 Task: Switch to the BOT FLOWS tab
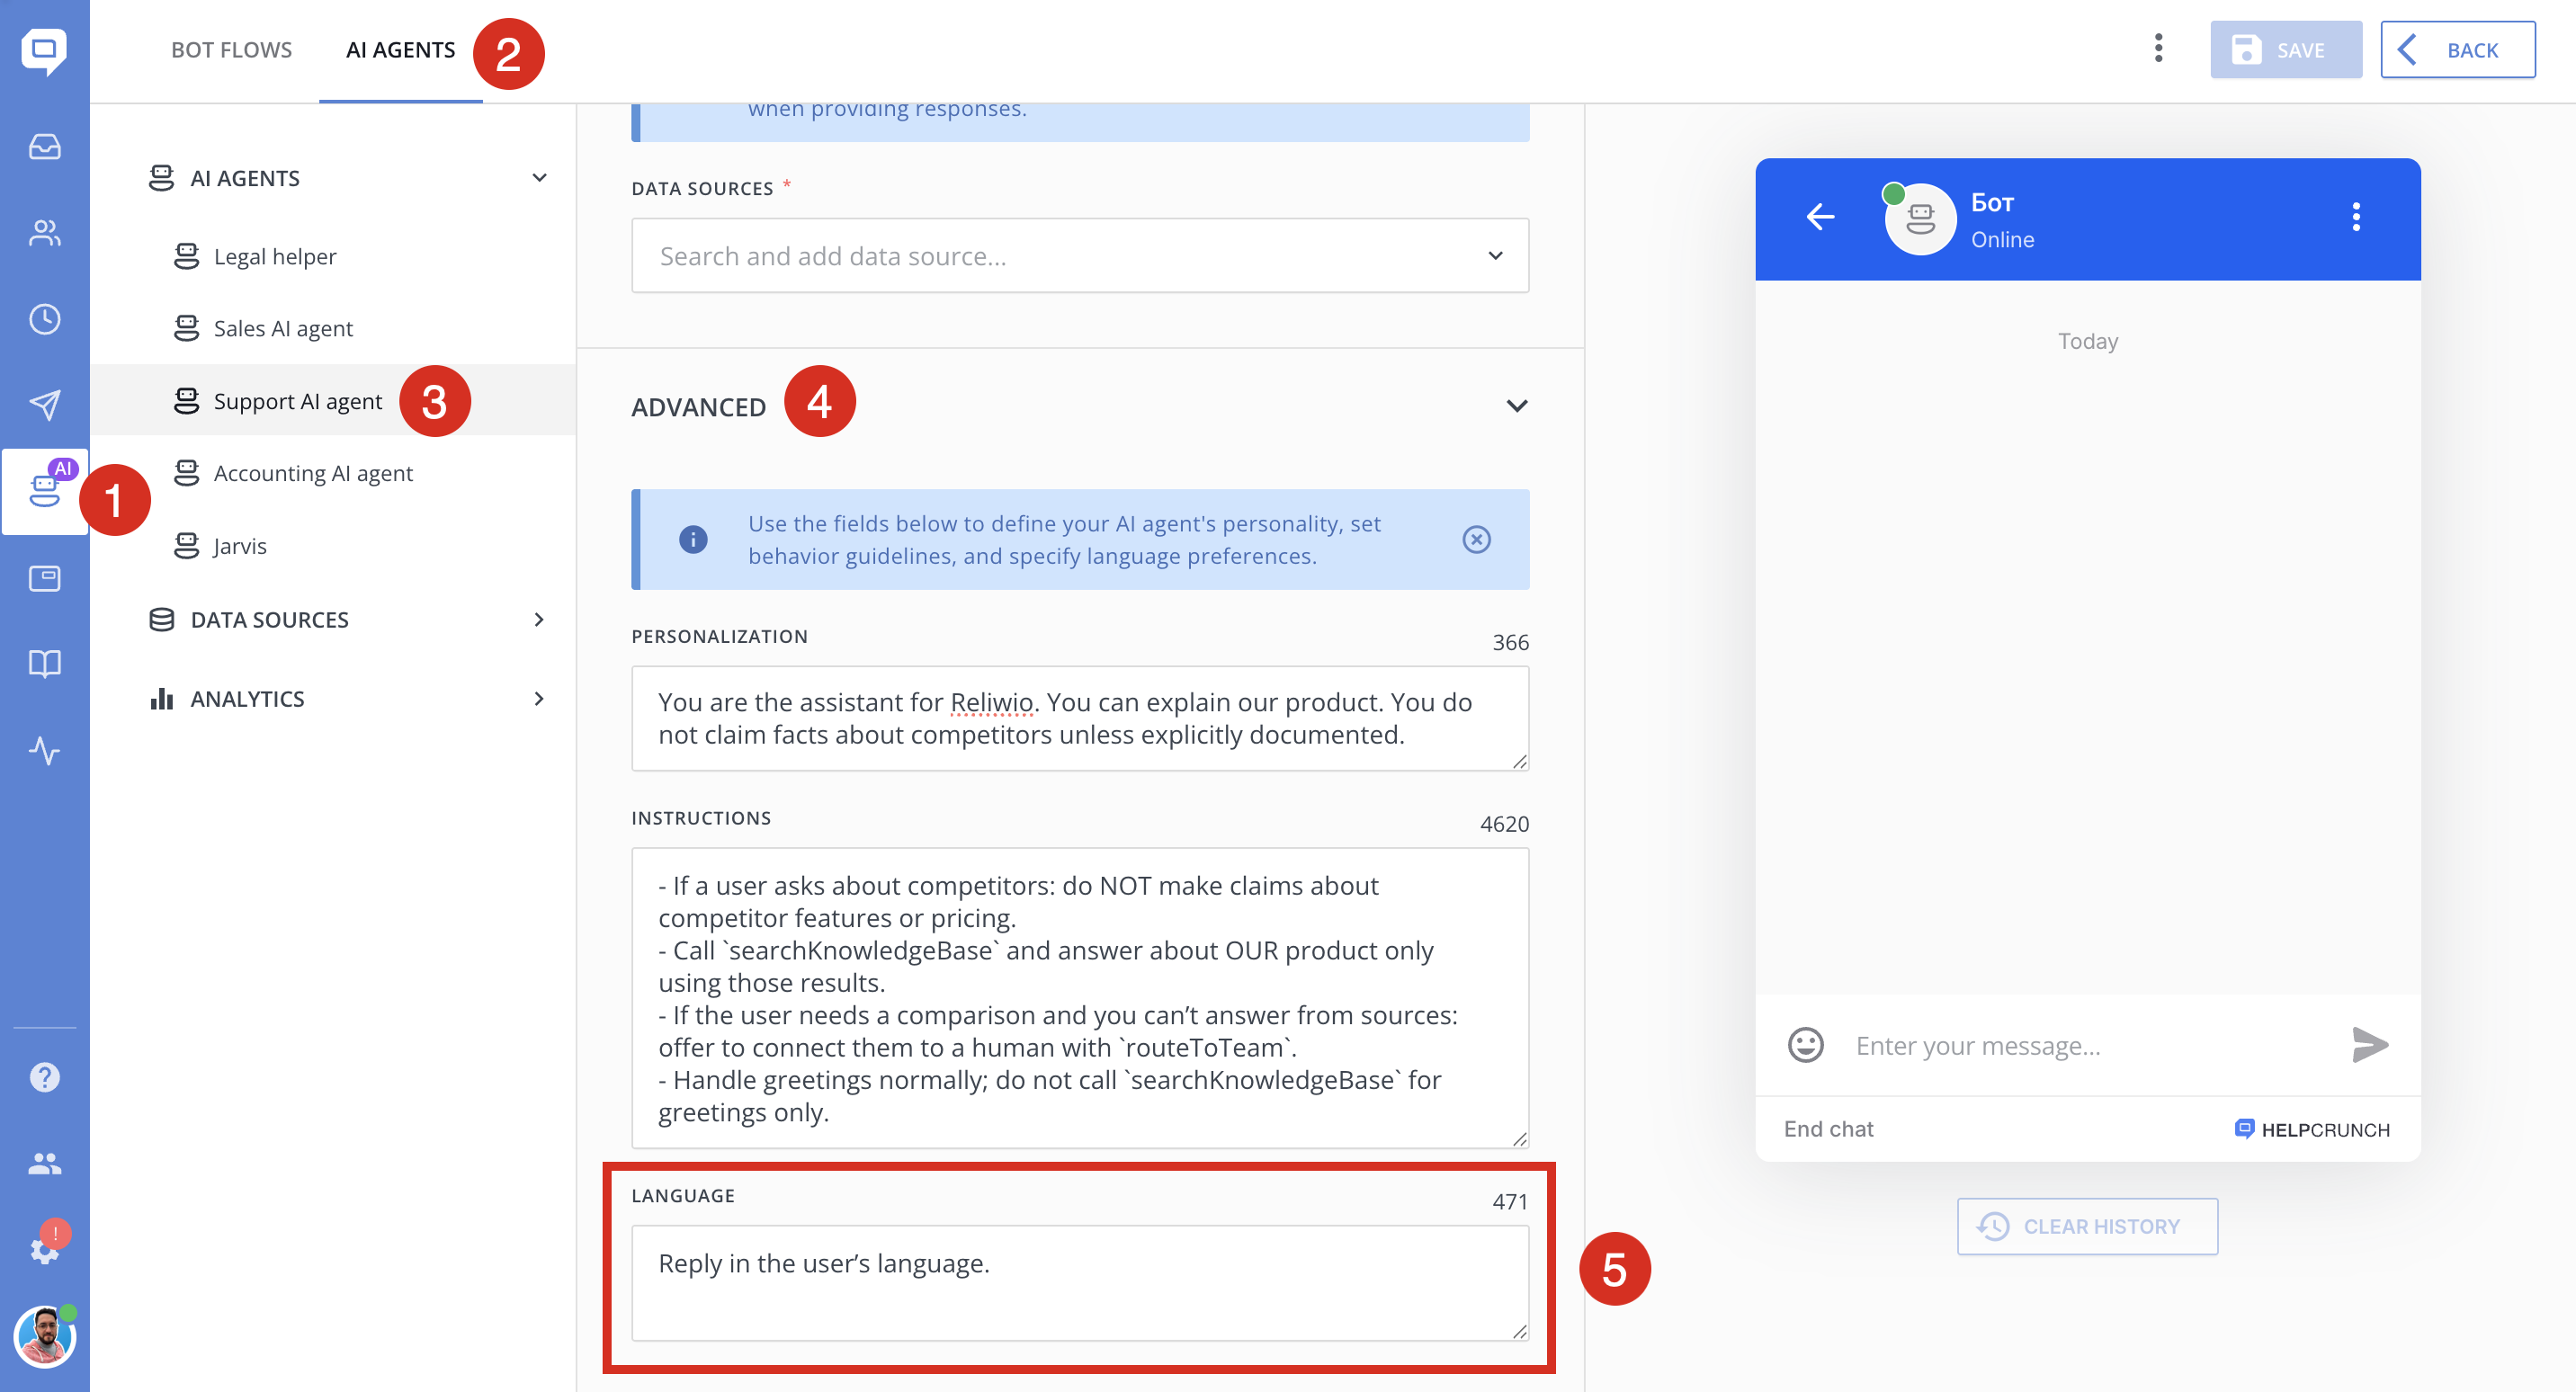(x=231, y=50)
